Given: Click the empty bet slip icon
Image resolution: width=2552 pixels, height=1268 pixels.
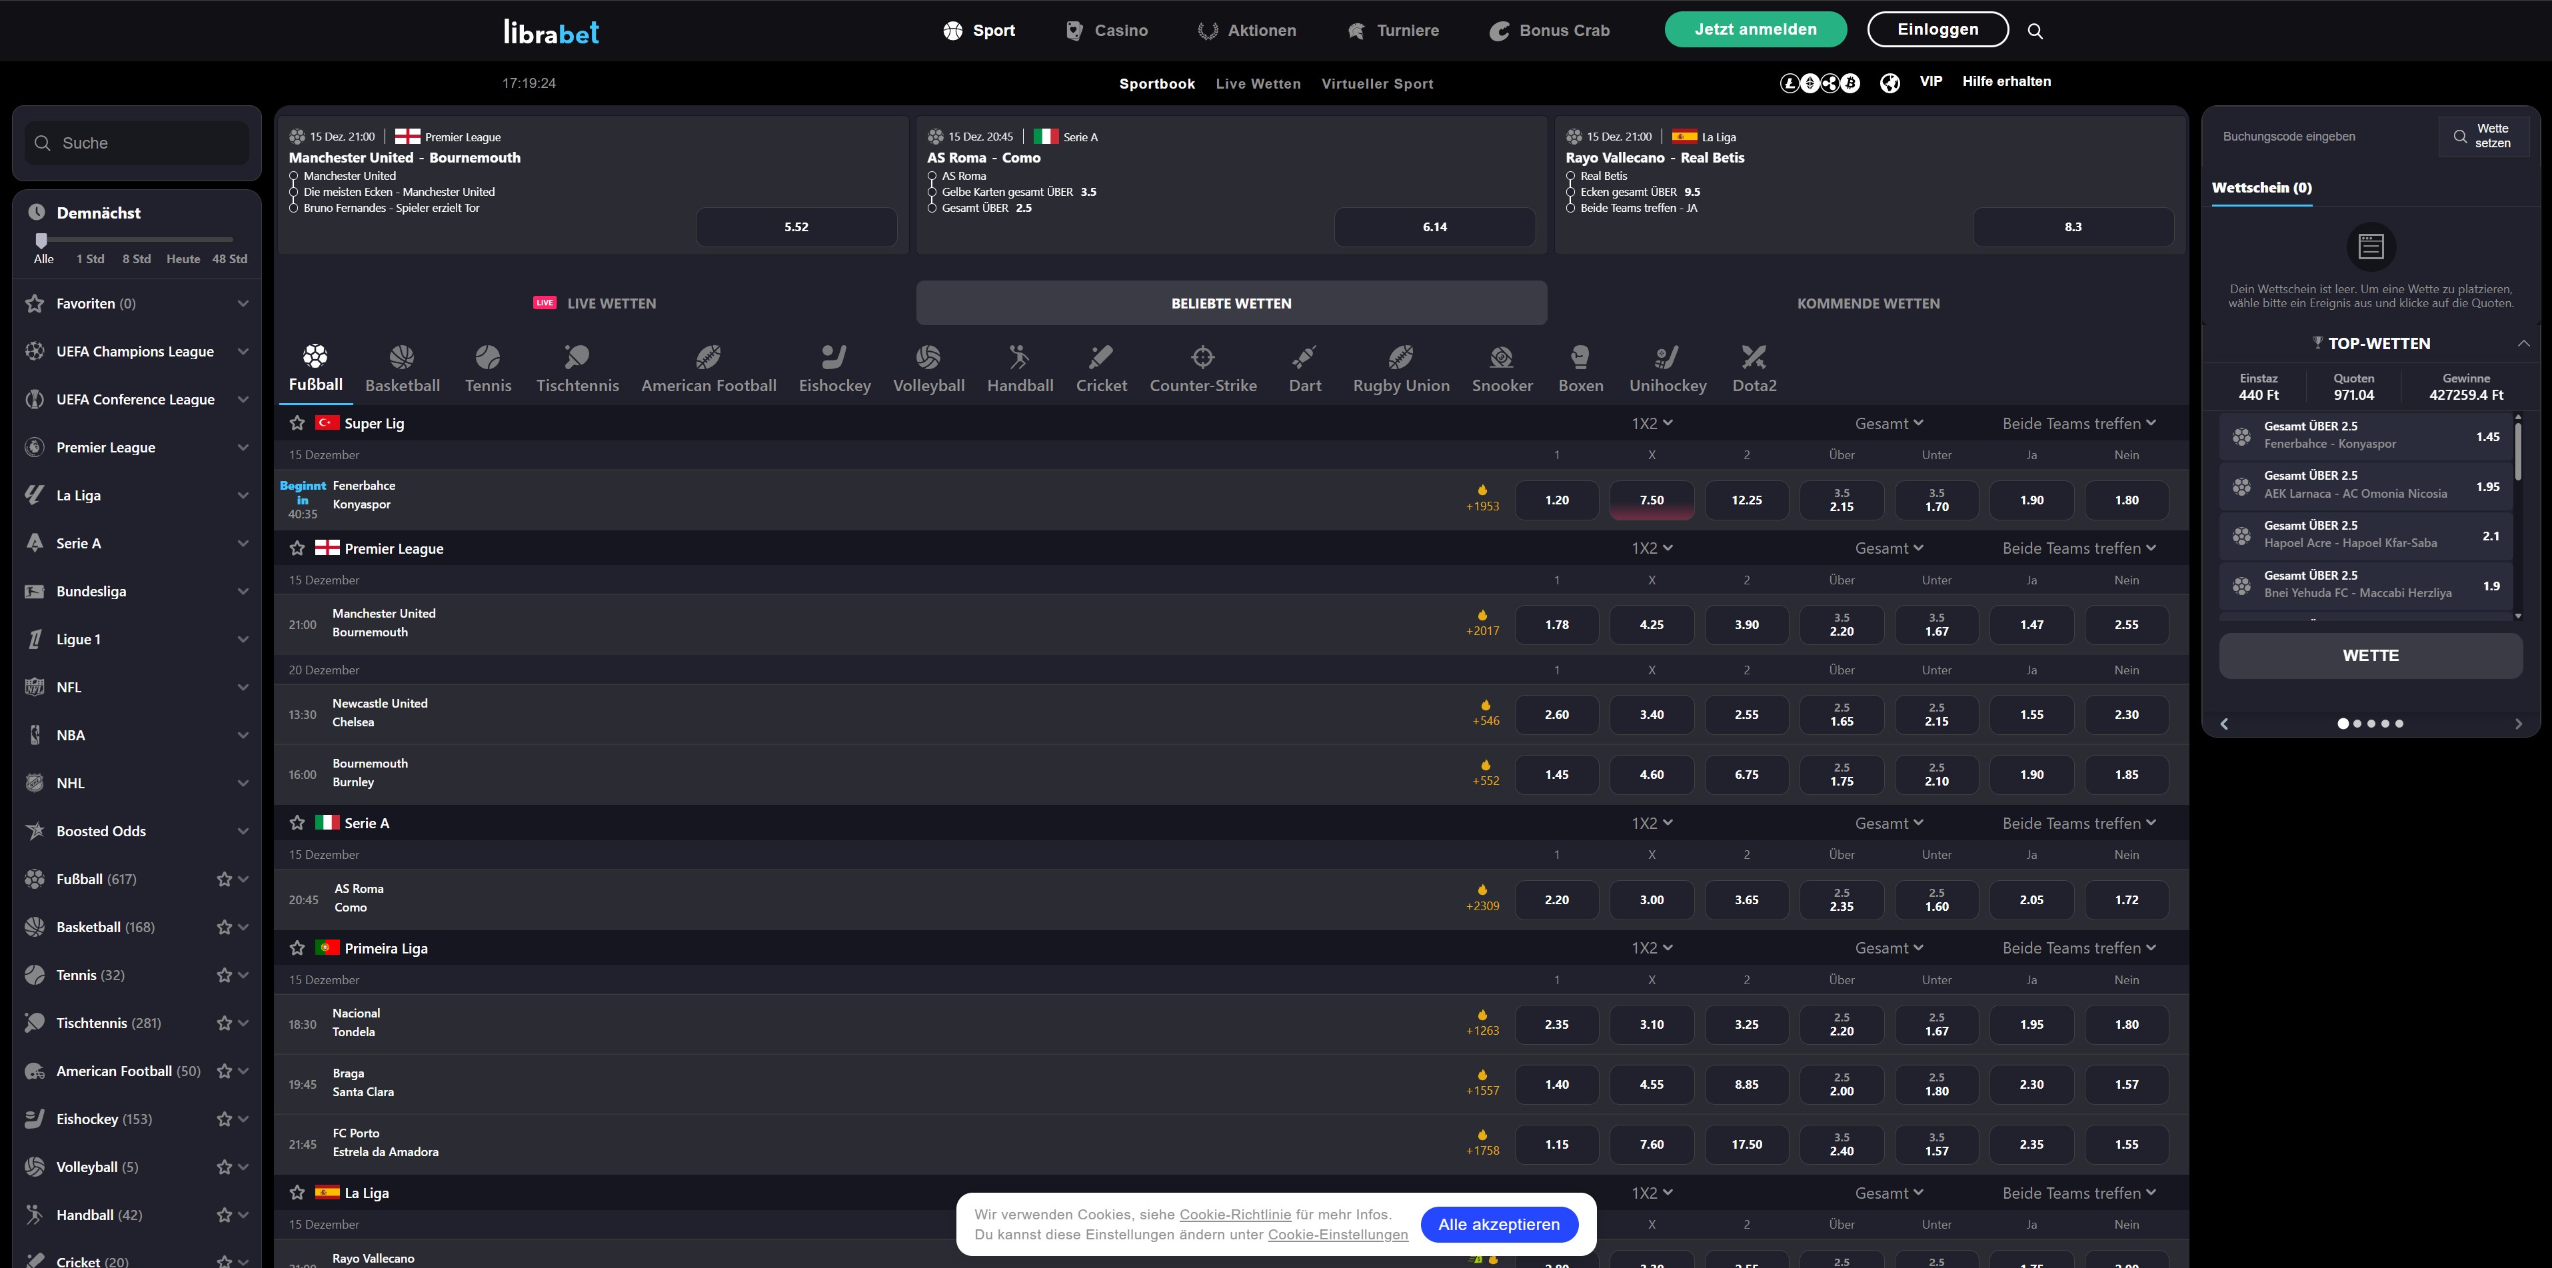Looking at the screenshot, I should point(2371,247).
